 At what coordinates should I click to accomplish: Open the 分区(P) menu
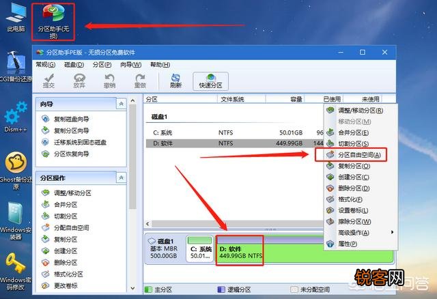coord(102,65)
